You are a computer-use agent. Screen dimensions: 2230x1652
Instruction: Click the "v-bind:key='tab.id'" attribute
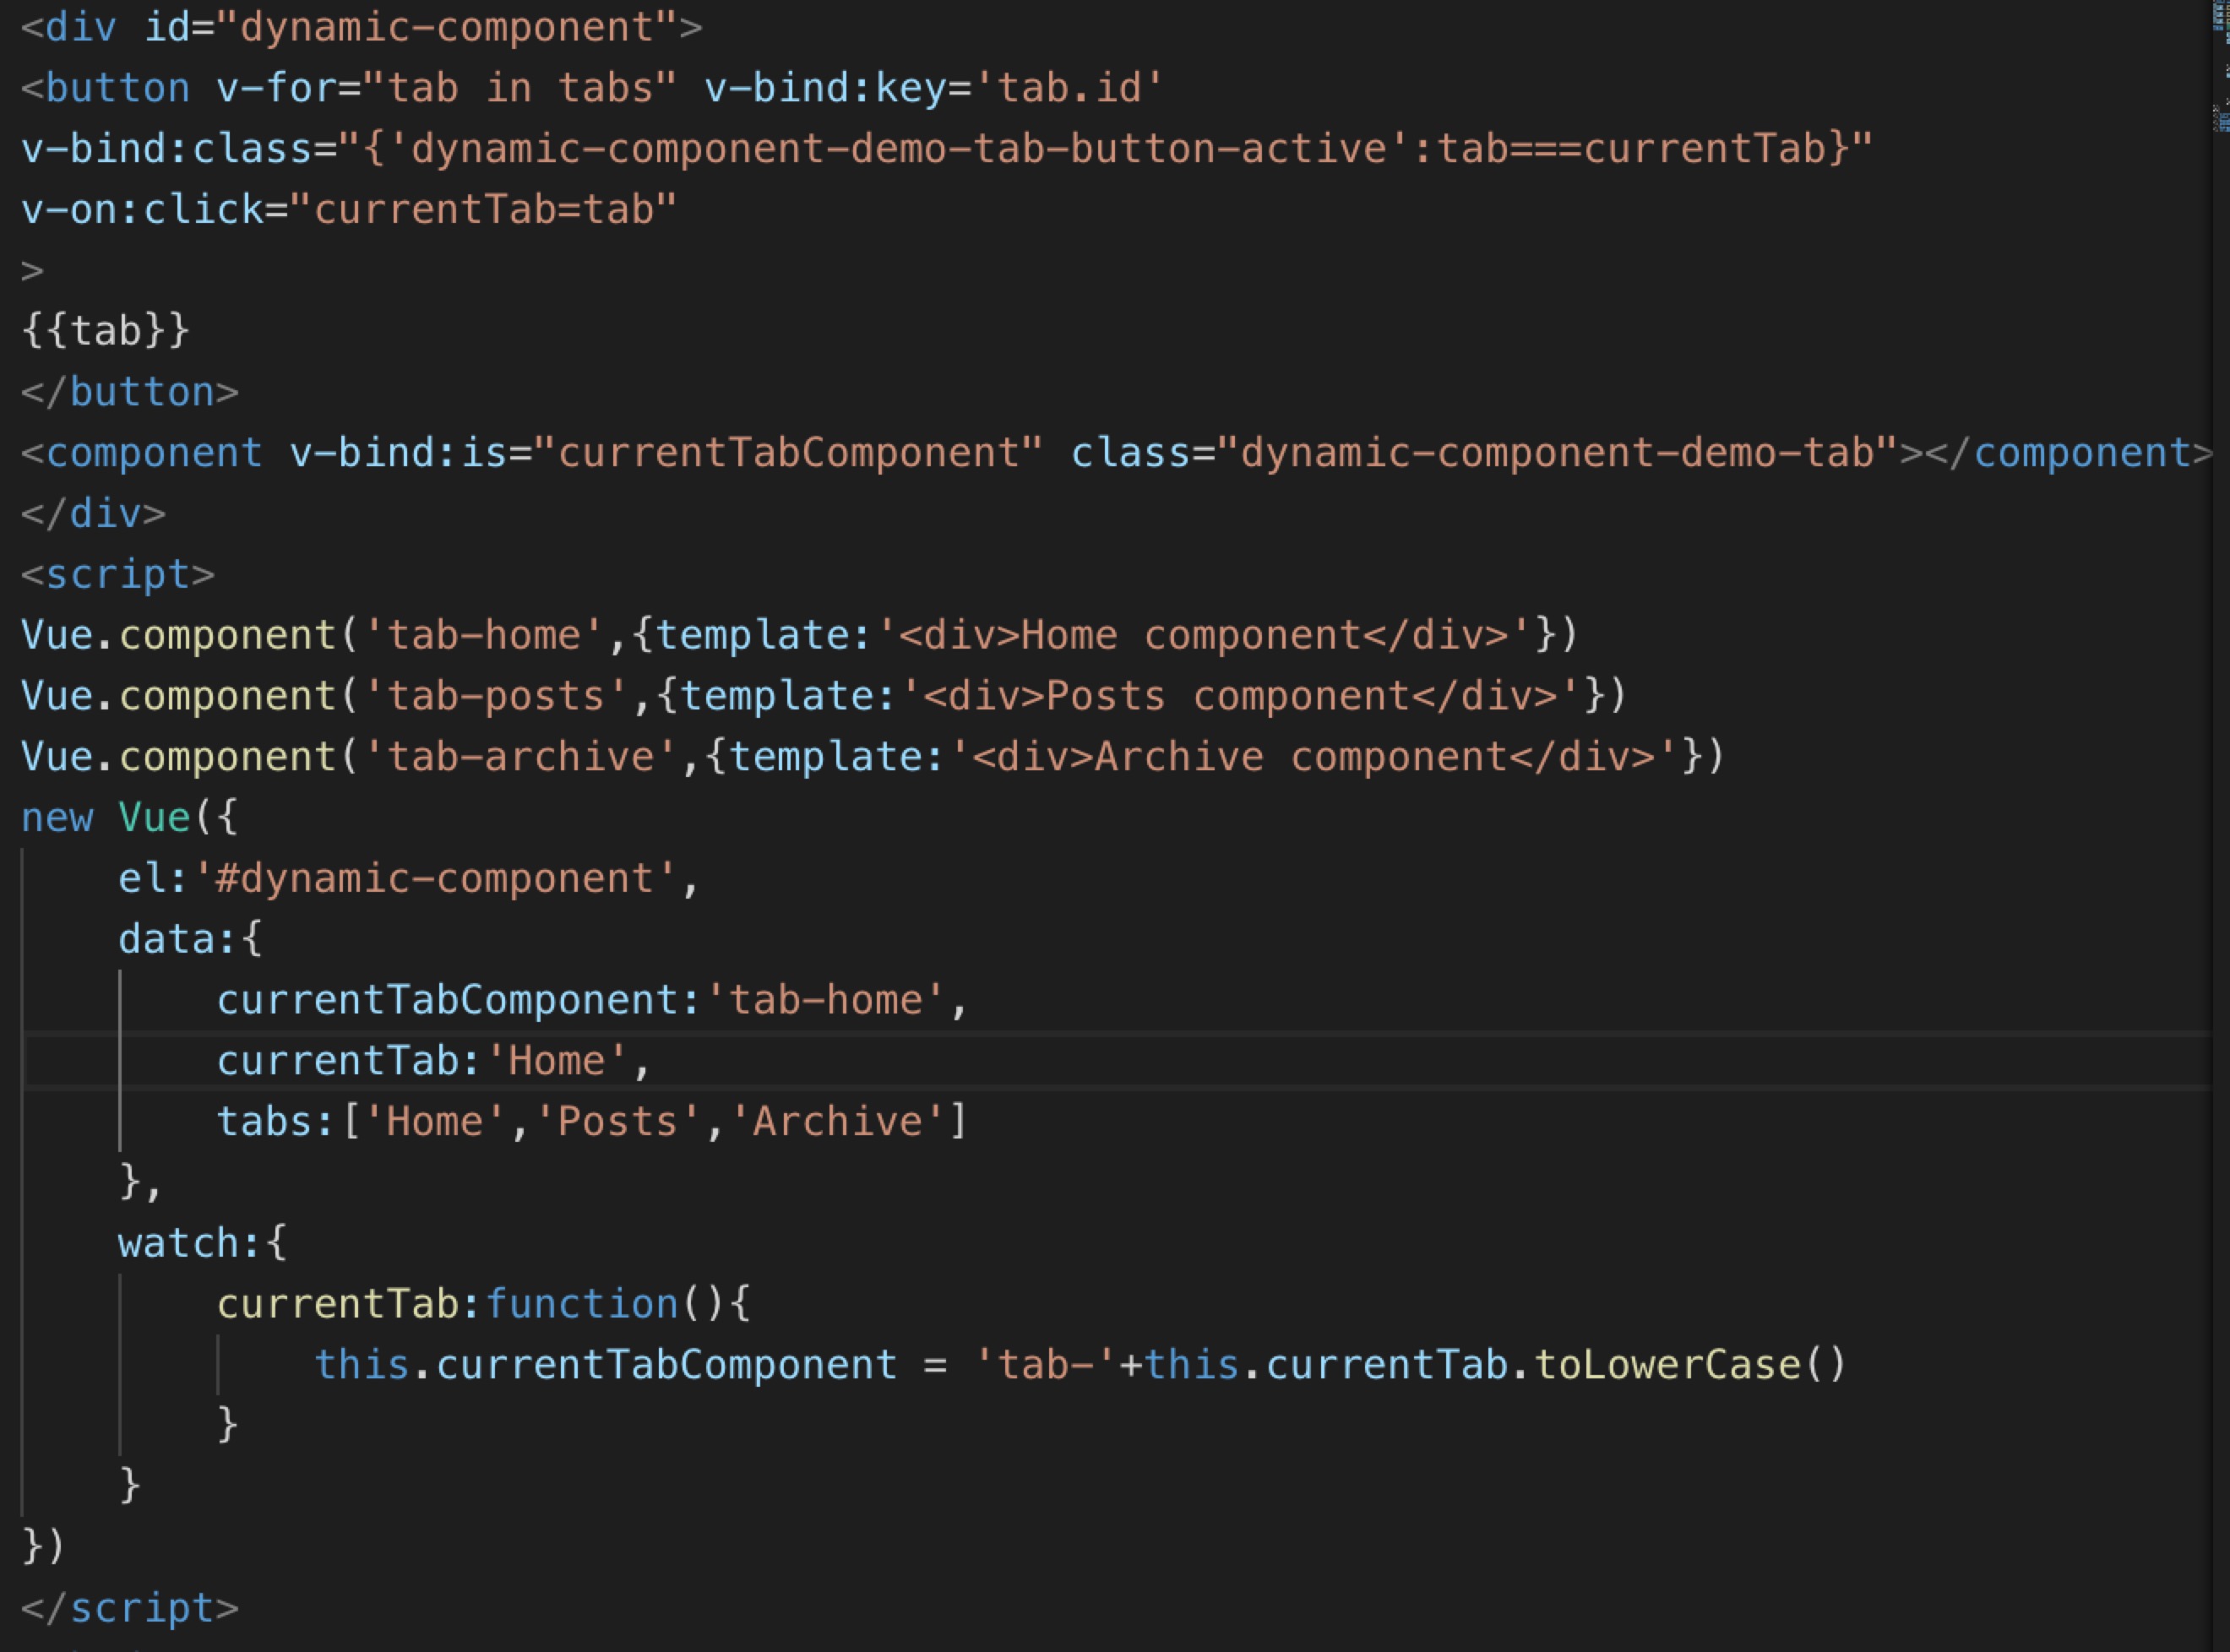coord(933,88)
